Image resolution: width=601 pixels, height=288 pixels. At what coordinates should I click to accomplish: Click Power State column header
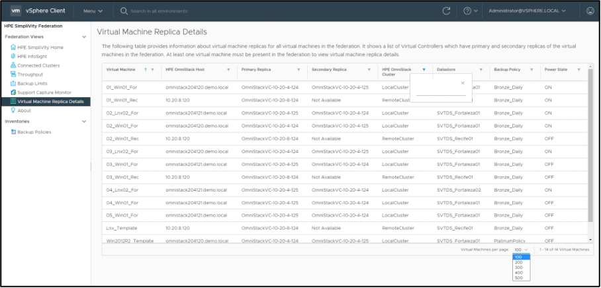tap(555, 69)
